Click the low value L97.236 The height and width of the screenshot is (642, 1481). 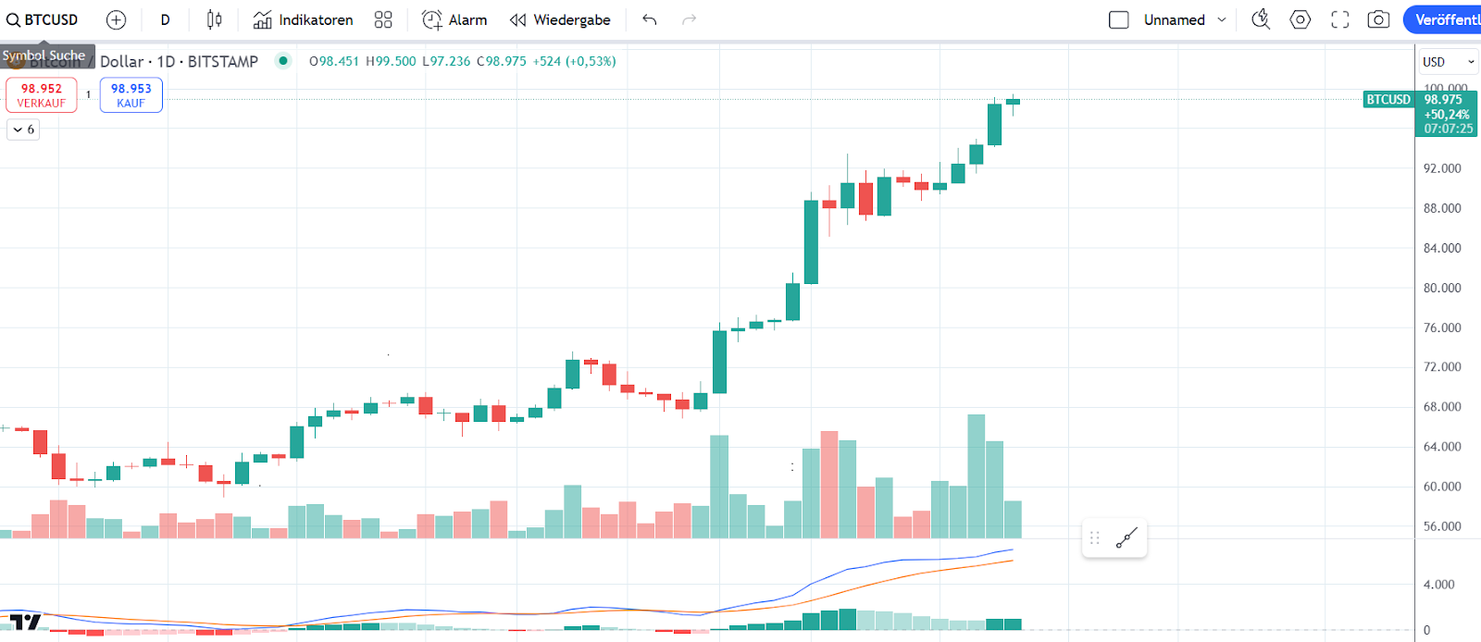[x=446, y=61]
